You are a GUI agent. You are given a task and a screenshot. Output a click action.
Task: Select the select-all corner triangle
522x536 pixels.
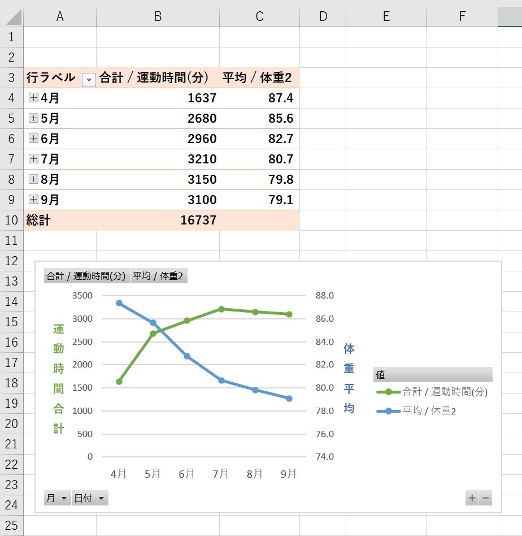tap(14, 16)
